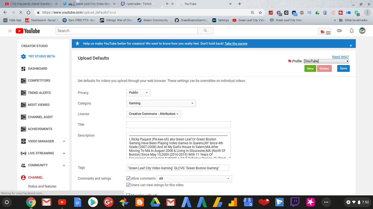Focus the default Title input field
Screen dimensions: 373x209
pos(178,125)
